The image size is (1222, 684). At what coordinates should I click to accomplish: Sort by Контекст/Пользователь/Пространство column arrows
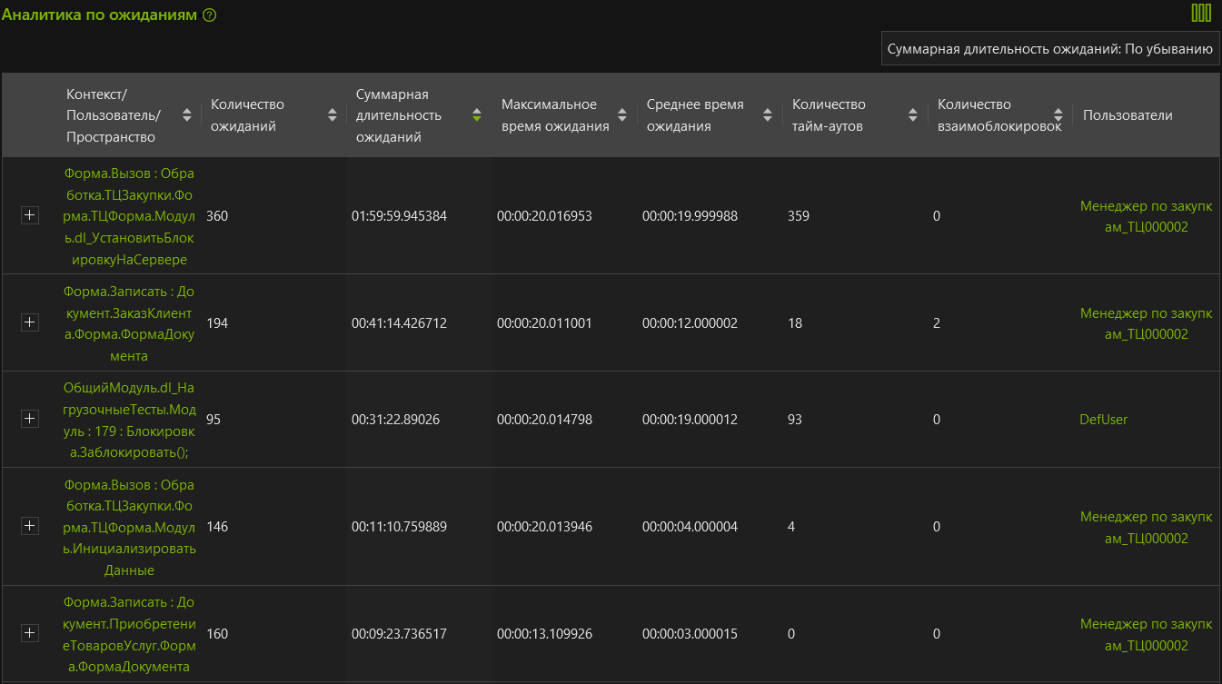click(x=187, y=115)
